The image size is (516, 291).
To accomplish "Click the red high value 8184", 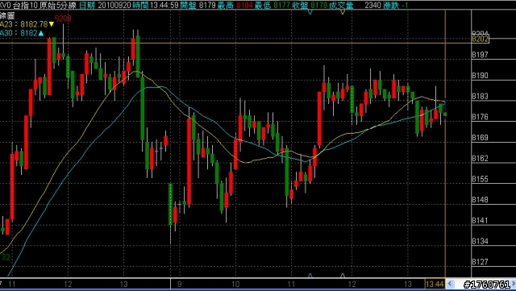I will click(245, 6).
